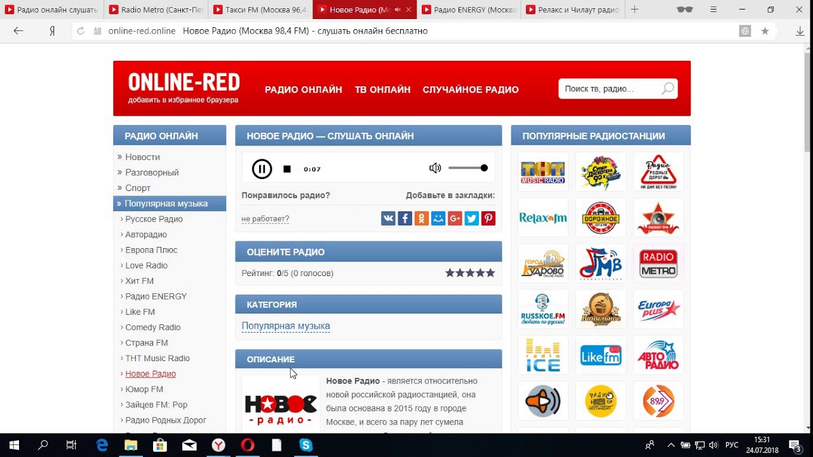Share via VK icon
813x457 pixels.
[388, 218]
